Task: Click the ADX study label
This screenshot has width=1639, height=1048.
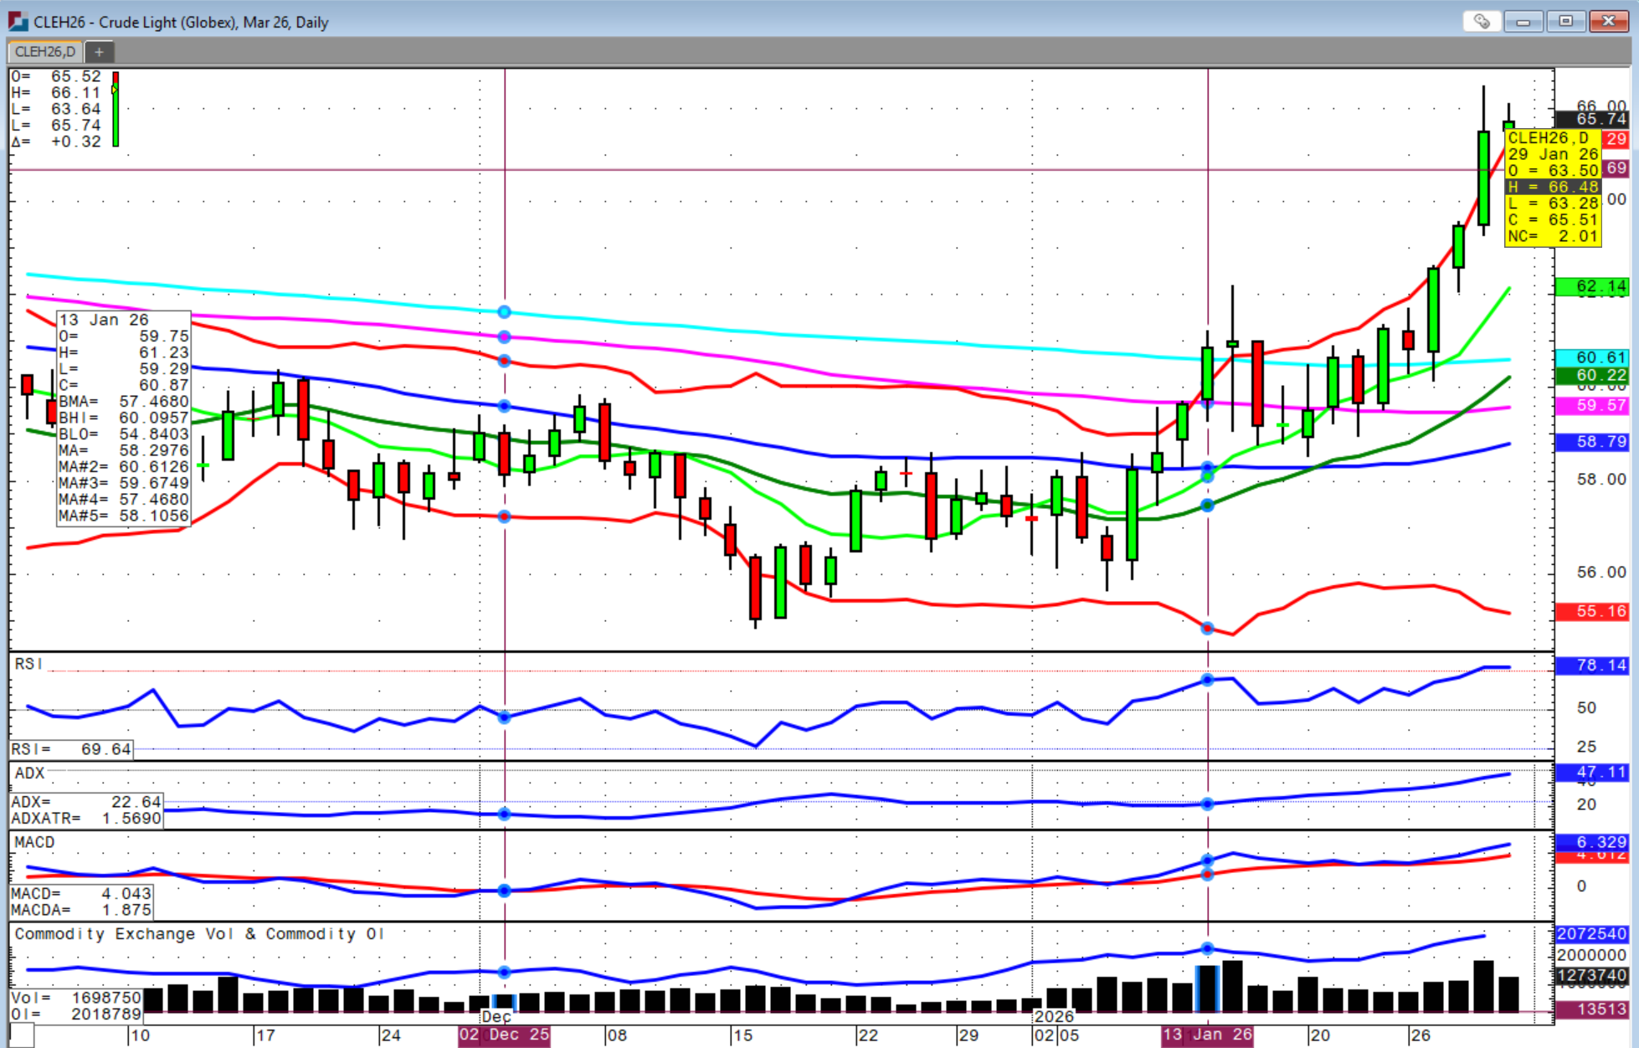Action: (x=29, y=773)
